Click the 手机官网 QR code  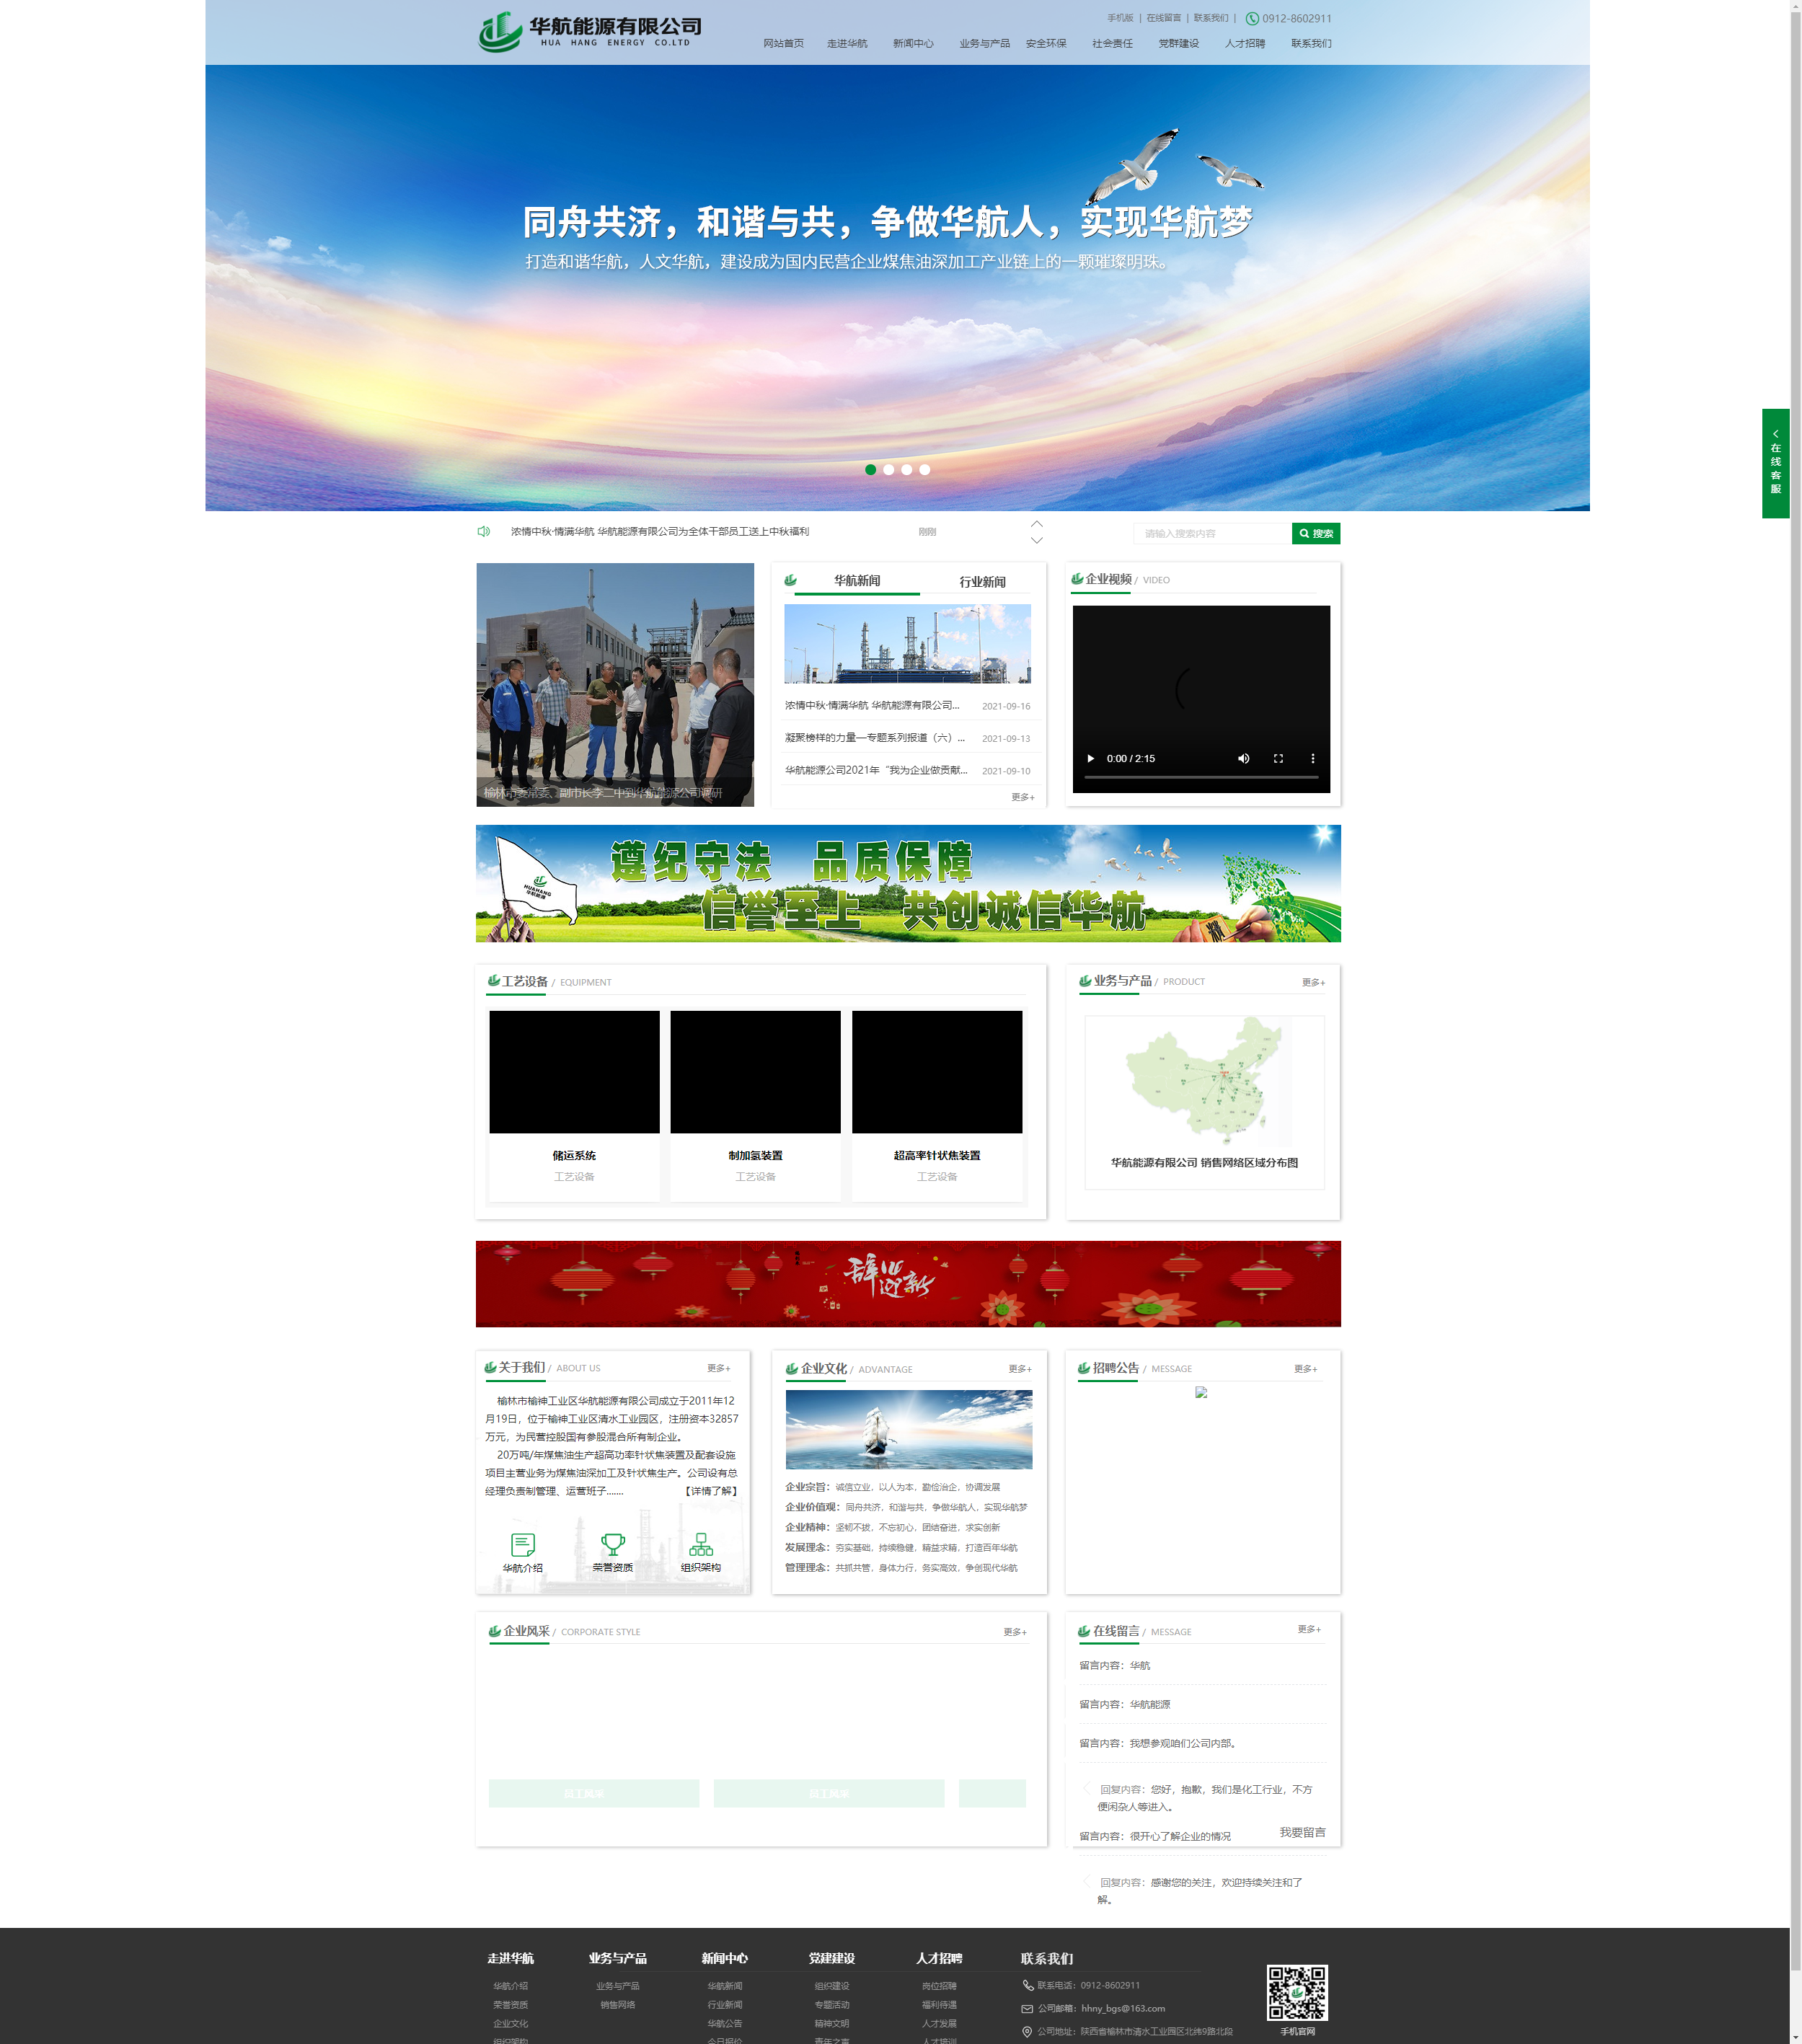tap(1297, 1992)
